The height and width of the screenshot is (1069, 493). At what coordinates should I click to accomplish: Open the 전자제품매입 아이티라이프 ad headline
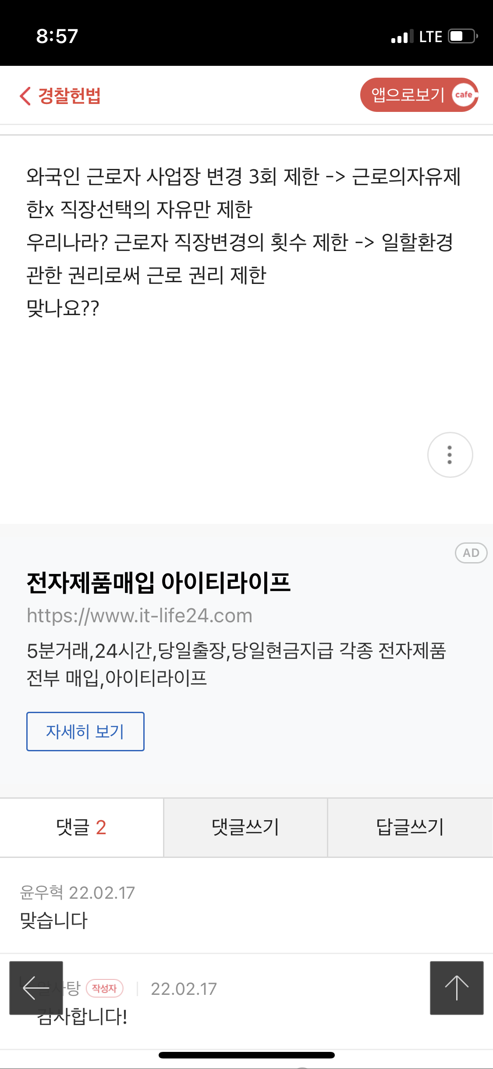158,583
